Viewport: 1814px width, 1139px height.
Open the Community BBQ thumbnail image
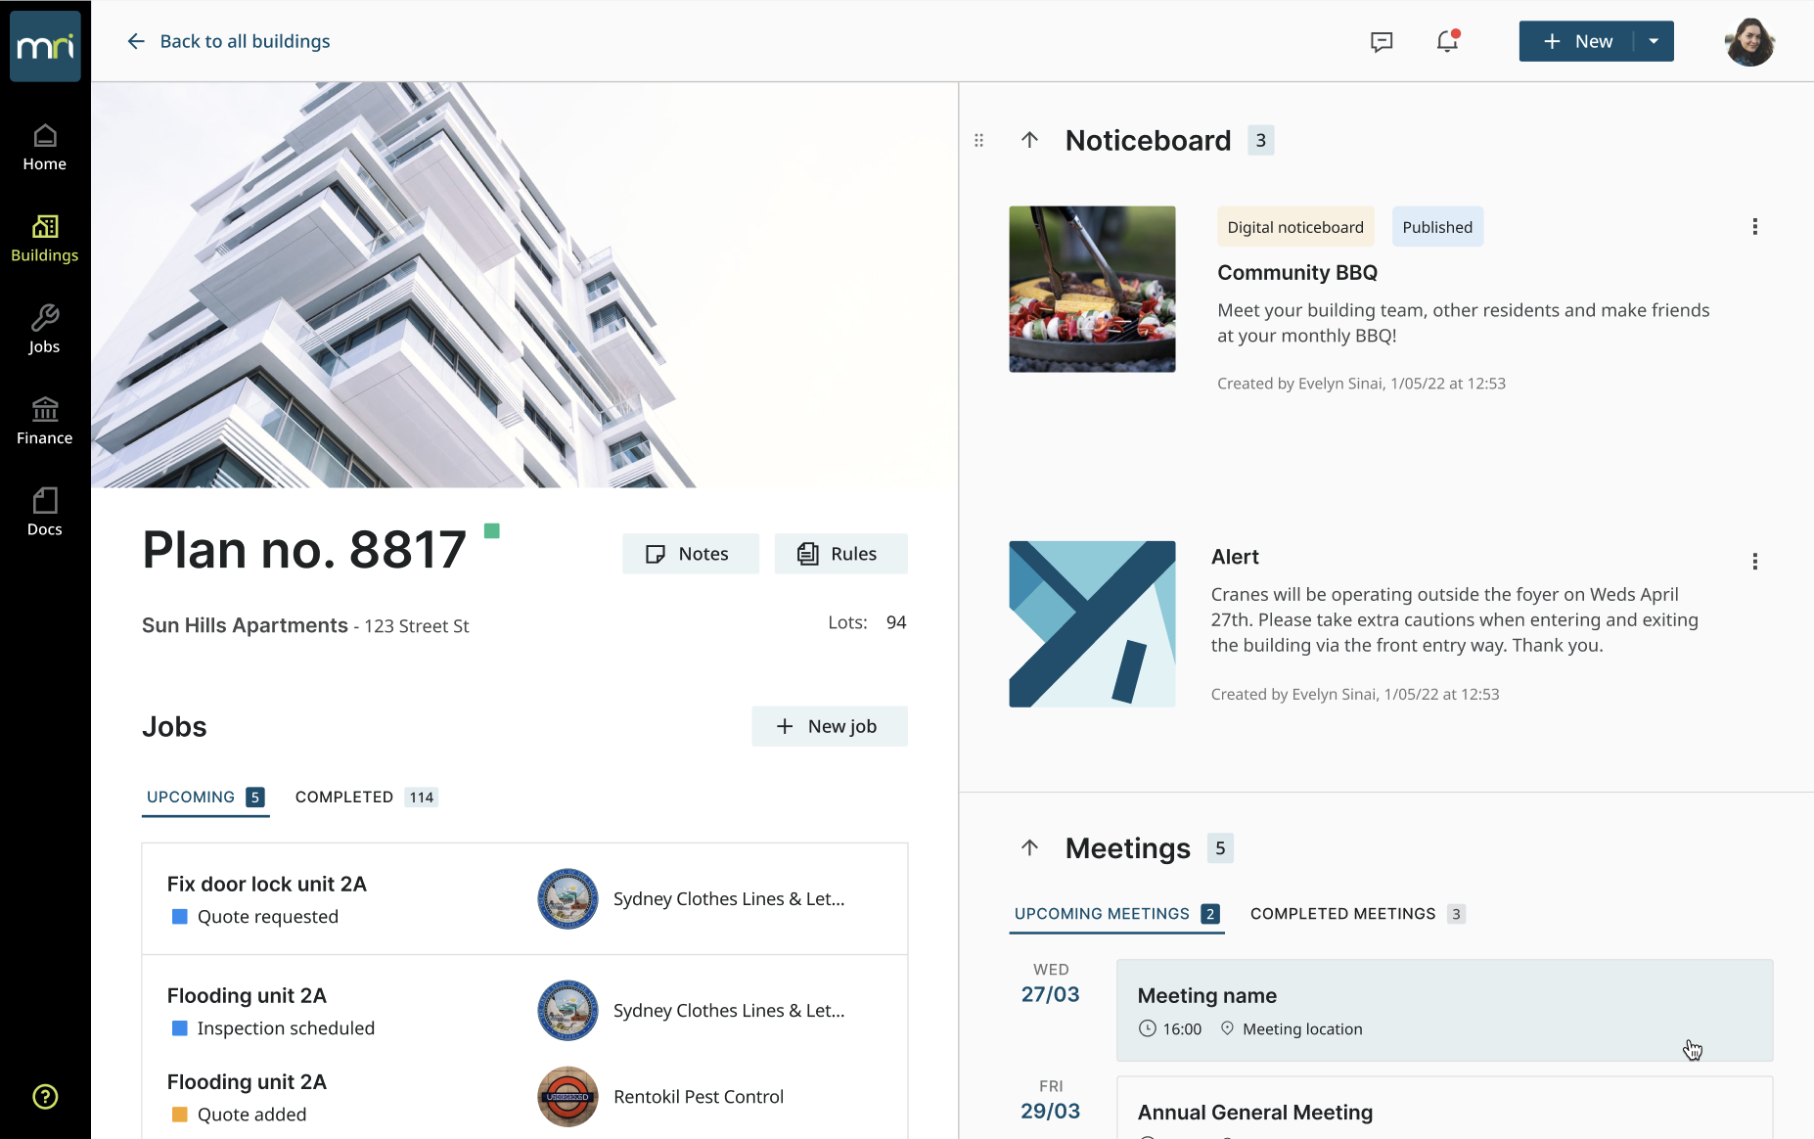1092,289
